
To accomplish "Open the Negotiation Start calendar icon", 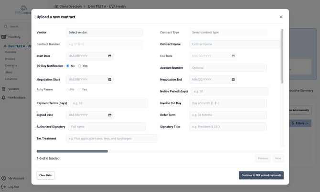I will (x=109, y=80).
